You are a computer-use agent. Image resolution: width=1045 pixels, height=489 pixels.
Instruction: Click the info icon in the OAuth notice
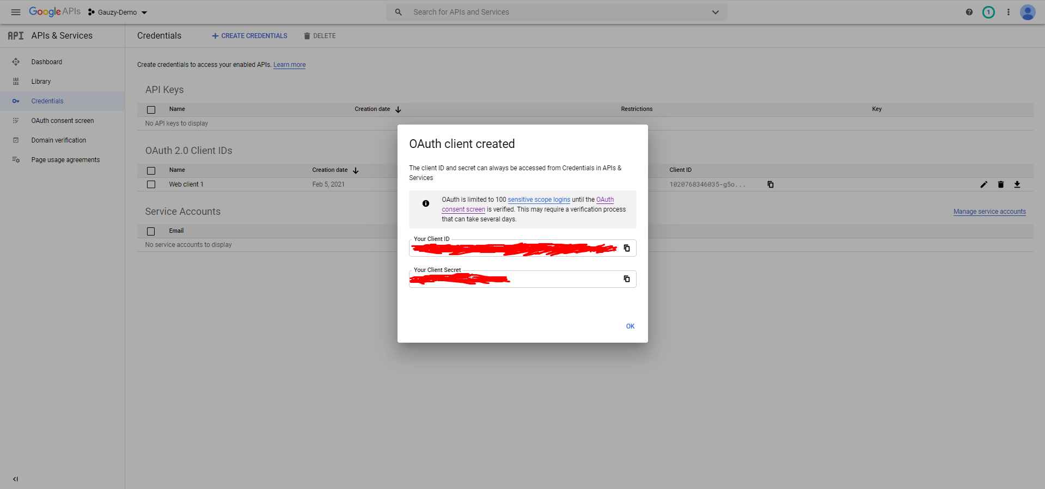click(426, 203)
